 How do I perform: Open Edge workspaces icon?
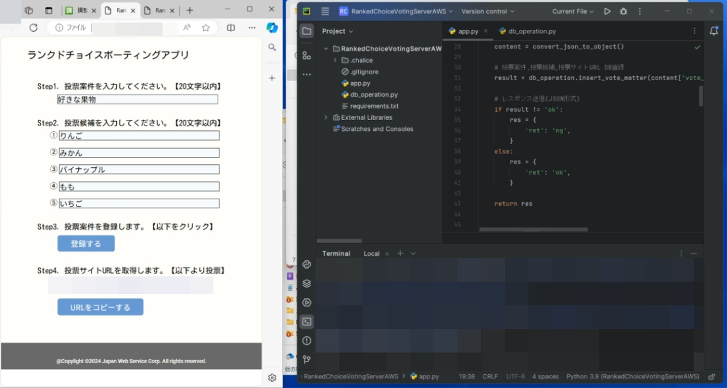pyautogui.click(x=29, y=10)
